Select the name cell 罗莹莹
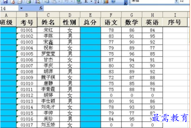Screen dimensions: 191x128 [48, 54]
